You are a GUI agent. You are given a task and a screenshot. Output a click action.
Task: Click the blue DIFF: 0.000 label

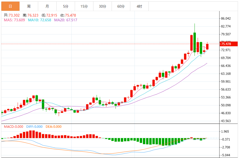point(34,127)
